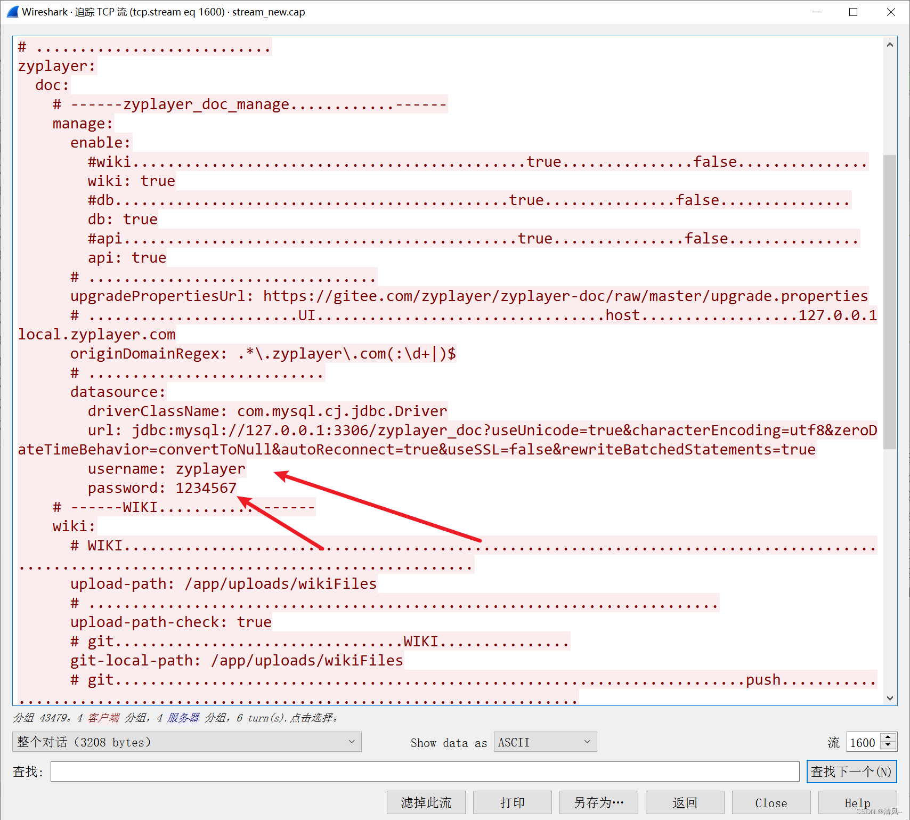Screen dimensions: 910x820
Task: Click the 返回 back button
Action: click(x=685, y=802)
